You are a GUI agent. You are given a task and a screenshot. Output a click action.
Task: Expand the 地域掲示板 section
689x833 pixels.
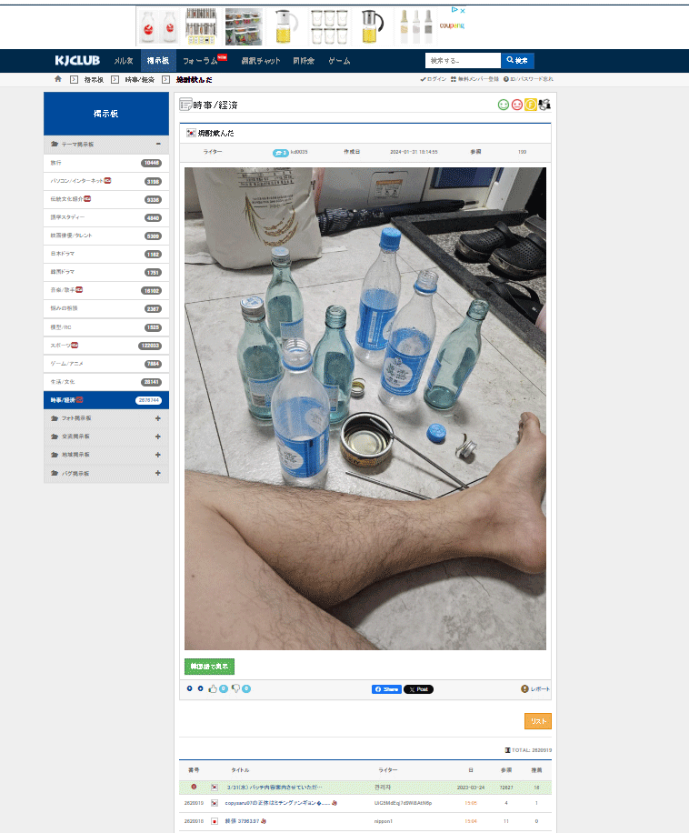tap(158, 455)
